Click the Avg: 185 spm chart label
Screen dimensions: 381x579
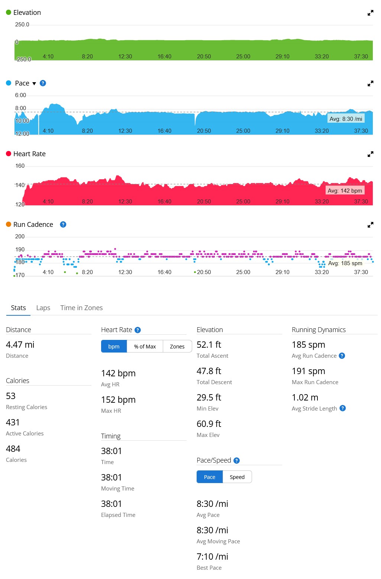[x=345, y=263]
